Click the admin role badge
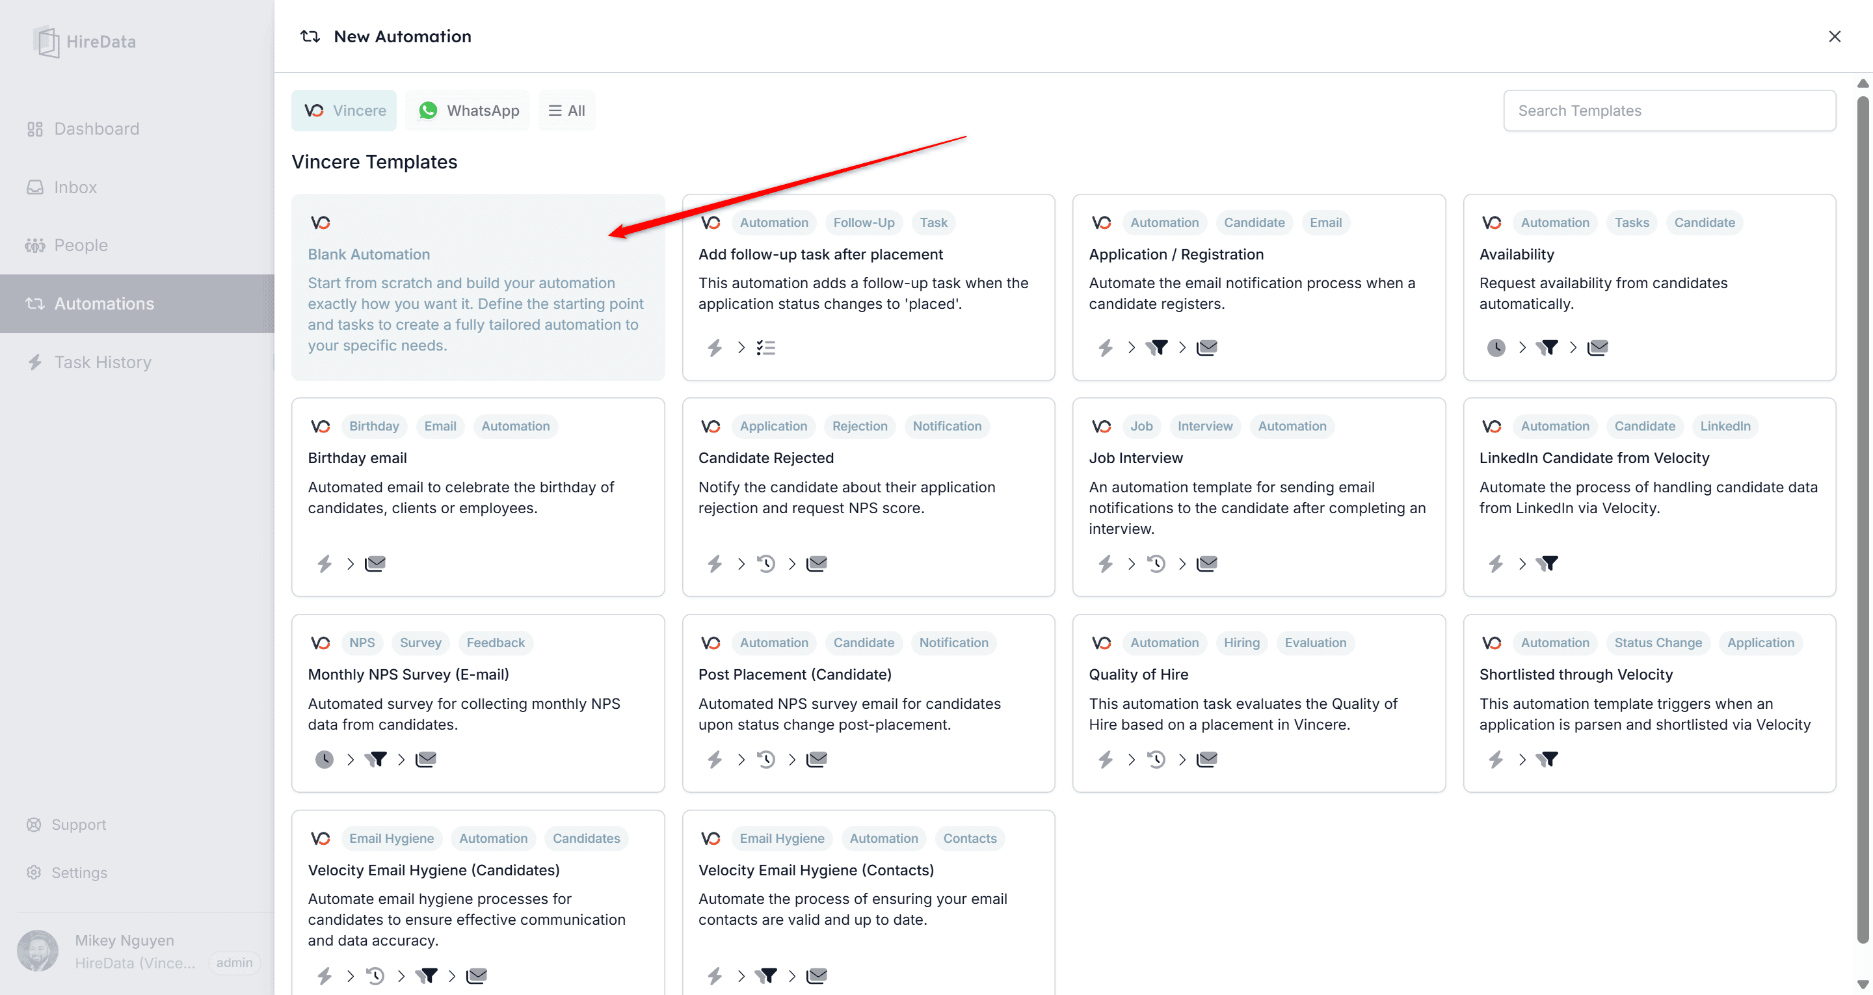 point(234,962)
